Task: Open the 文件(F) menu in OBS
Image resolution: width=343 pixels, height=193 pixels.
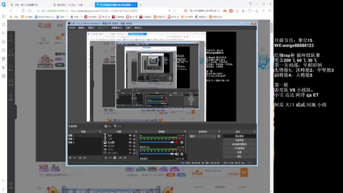Action: 72,28
